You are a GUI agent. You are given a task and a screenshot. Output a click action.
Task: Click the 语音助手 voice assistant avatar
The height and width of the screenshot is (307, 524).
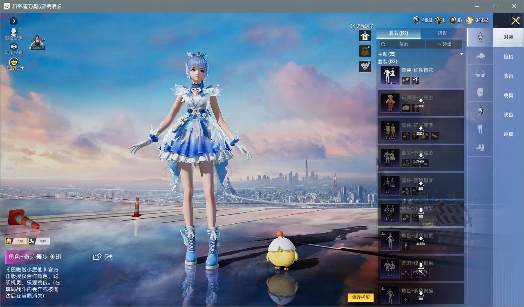[38, 42]
